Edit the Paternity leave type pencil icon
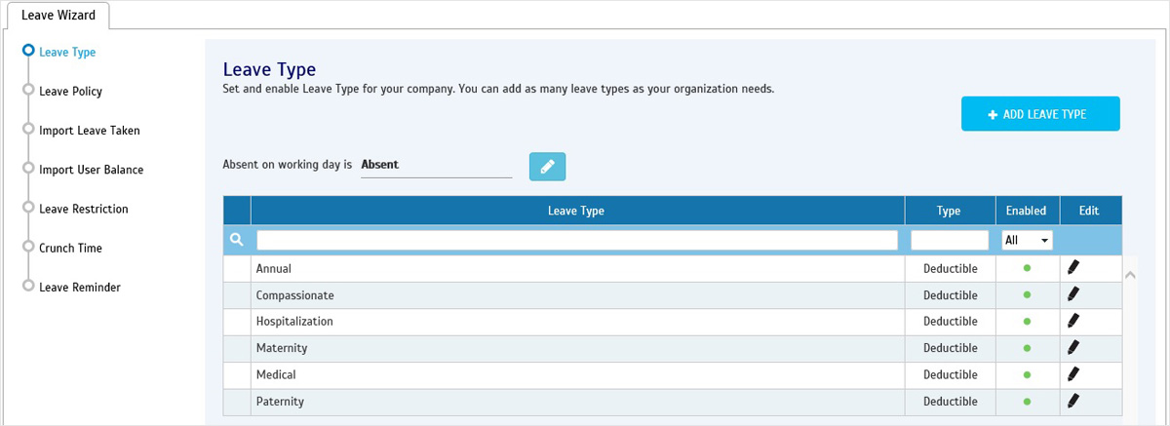This screenshot has height=426, width=1170. click(1073, 401)
